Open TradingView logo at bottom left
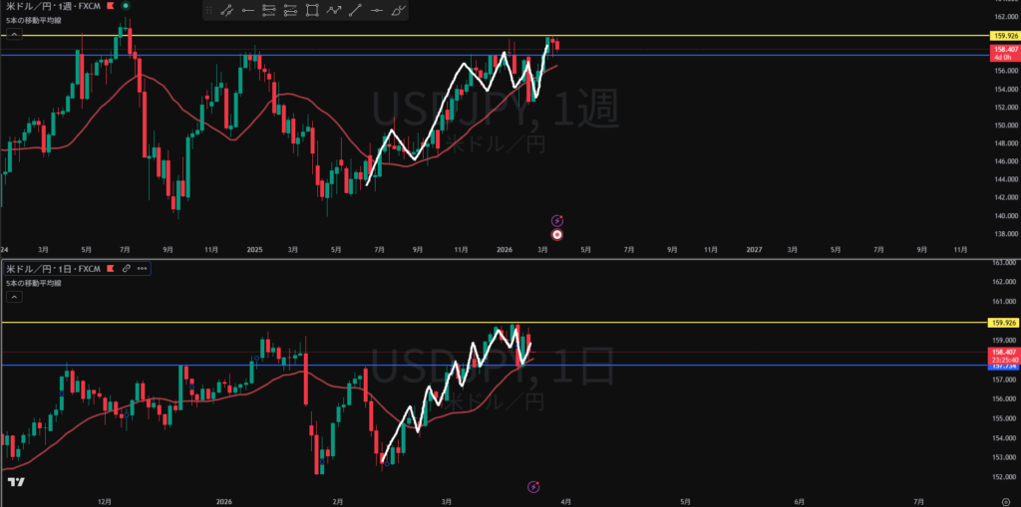The image size is (1021, 507). 15,482
